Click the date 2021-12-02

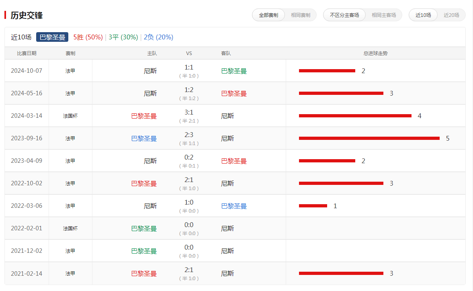(27, 251)
